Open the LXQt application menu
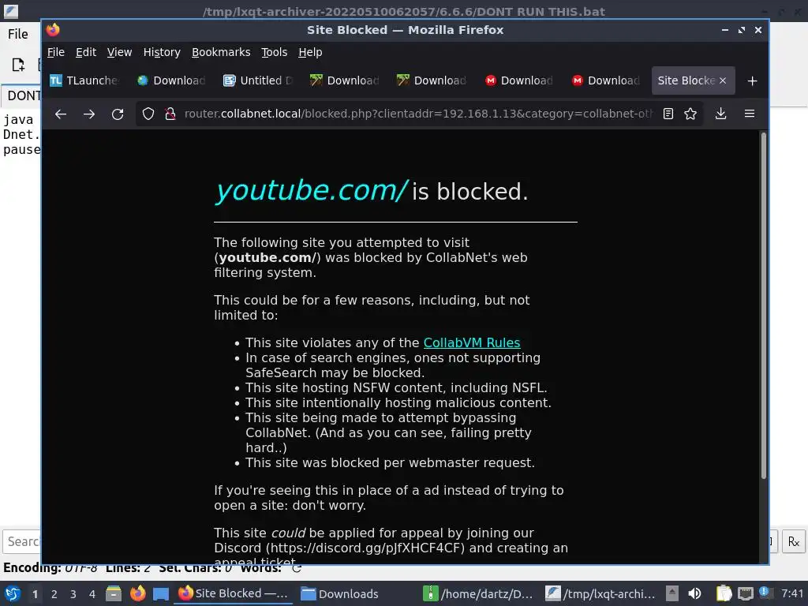Image resolution: width=808 pixels, height=606 pixels. [x=13, y=593]
